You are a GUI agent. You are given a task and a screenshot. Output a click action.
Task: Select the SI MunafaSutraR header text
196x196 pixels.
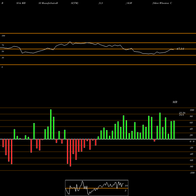tap(48, 3)
